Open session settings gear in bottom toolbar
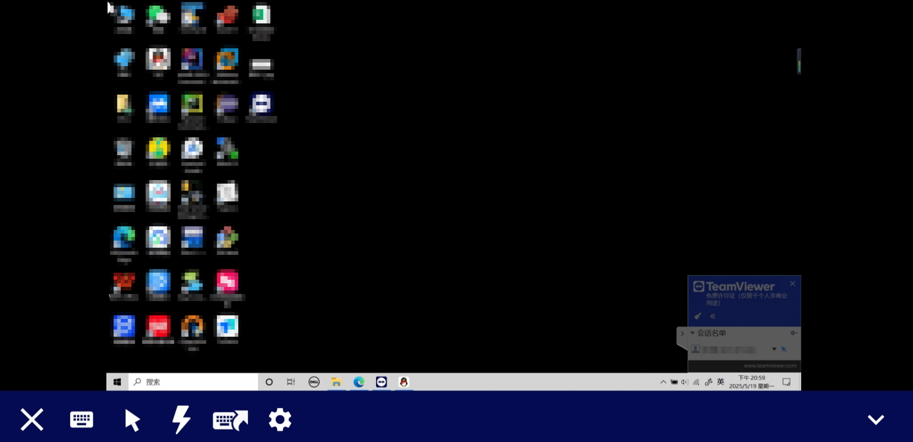Viewport: 913px width, 442px height. click(x=280, y=420)
